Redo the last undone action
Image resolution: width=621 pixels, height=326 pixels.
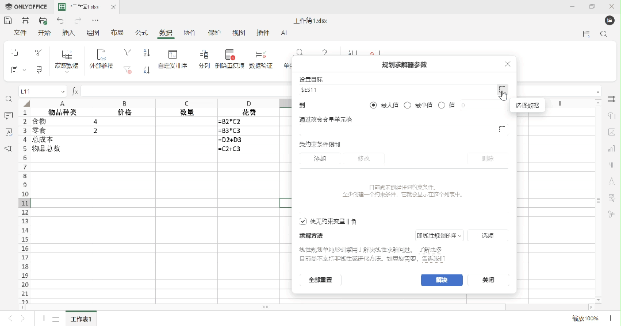click(78, 21)
